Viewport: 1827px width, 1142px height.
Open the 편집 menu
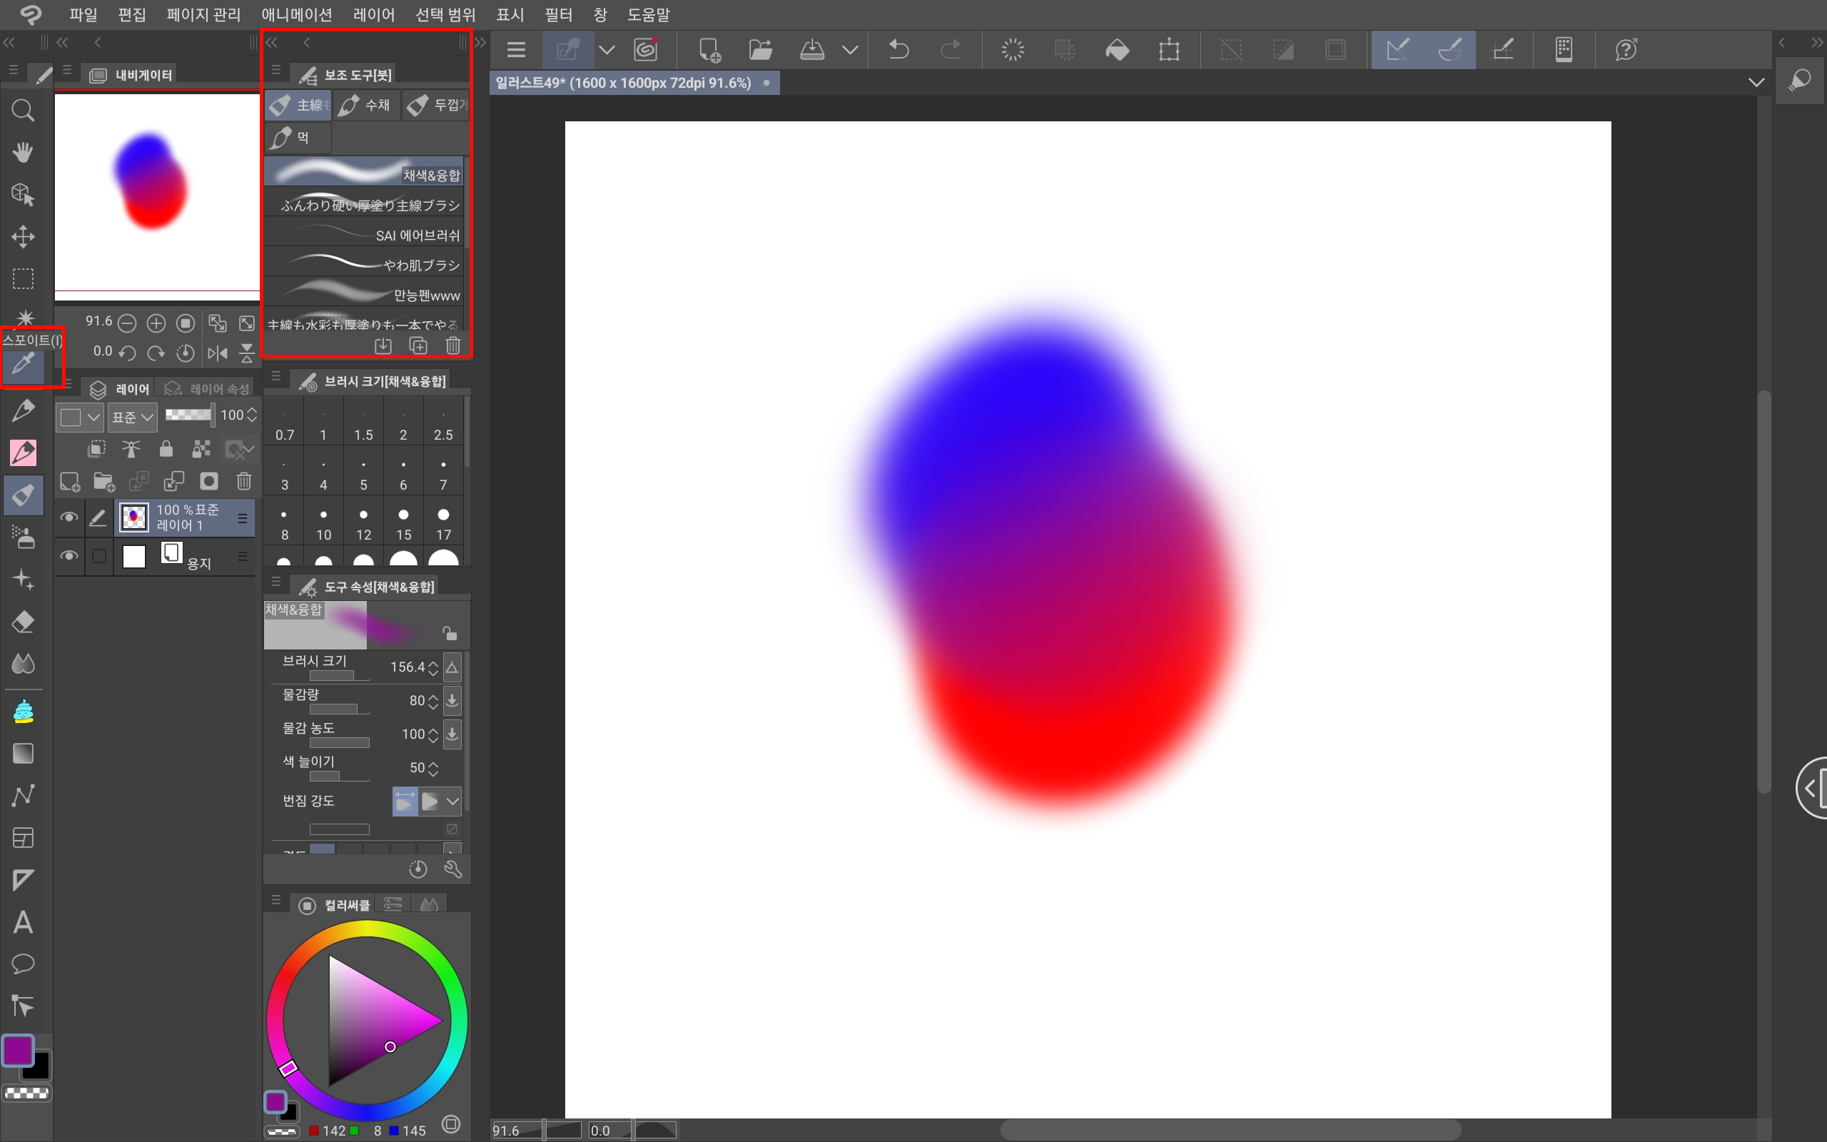[x=131, y=14]
